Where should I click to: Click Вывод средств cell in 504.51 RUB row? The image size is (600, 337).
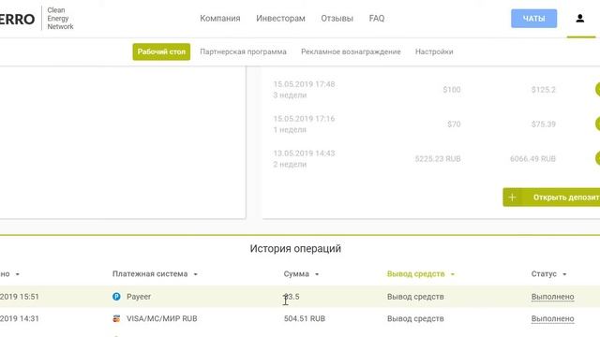[415, 318]
